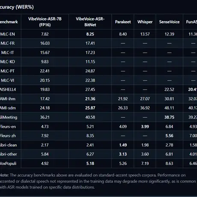Click the 1.49 Parakeet libri-clean value
197x197 pixels.
123,145
